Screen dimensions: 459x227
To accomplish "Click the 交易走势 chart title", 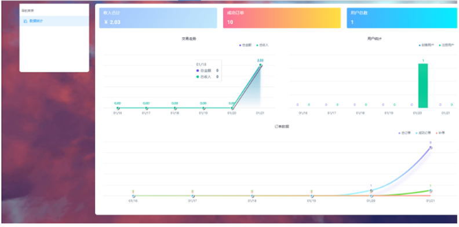I will [x=189, y=39].
